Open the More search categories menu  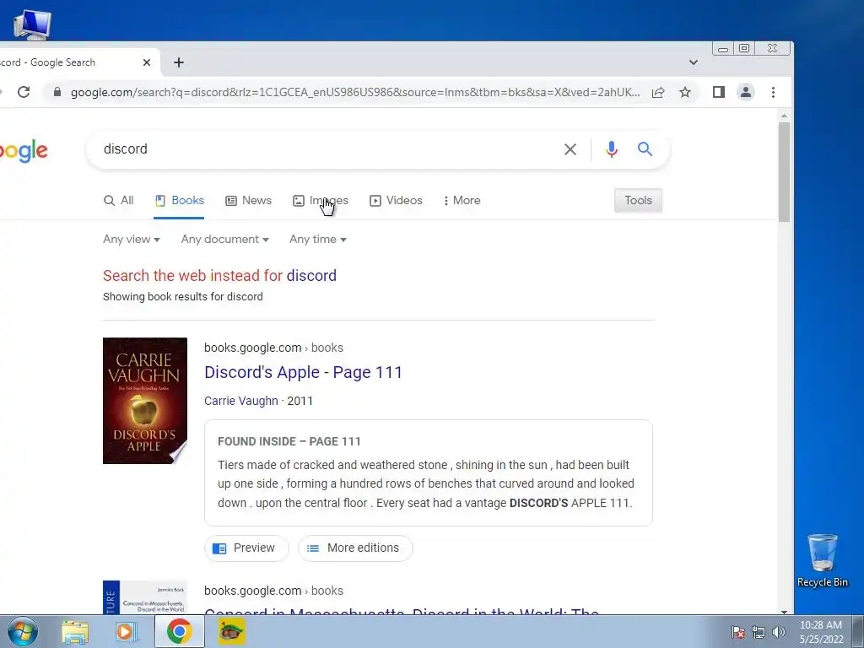pyautogui.click(x=462, y=201)
